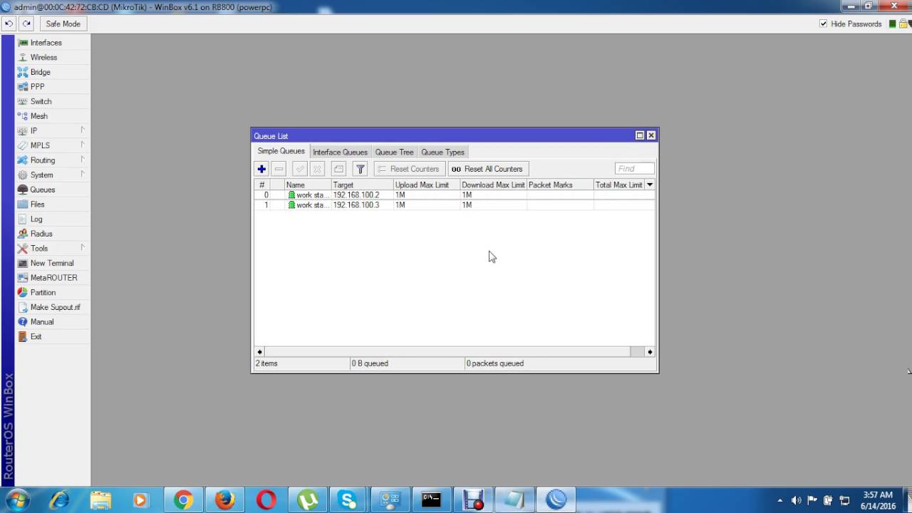Toggle the Hide Passwords checkbox
912x513 pixels.
[824, 24]
